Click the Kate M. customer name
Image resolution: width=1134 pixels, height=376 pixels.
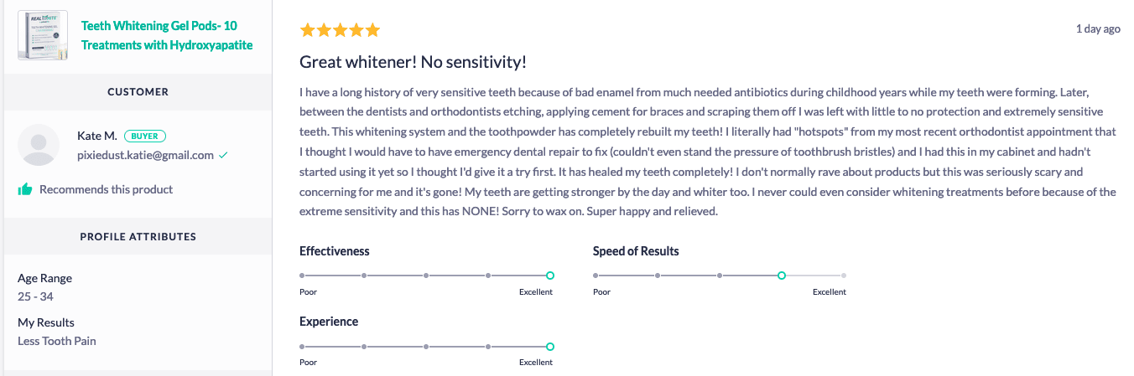(97, 136)
